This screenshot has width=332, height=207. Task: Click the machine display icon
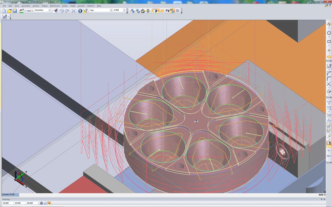167,11
